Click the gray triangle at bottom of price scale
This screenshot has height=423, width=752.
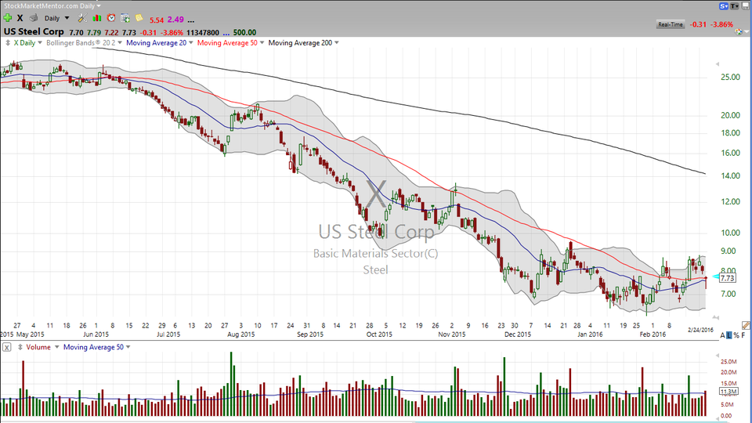(718, 317)
